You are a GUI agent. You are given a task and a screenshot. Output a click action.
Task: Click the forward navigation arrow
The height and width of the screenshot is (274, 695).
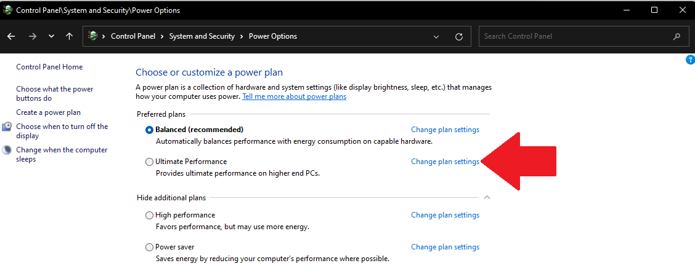tap(33, 36)
